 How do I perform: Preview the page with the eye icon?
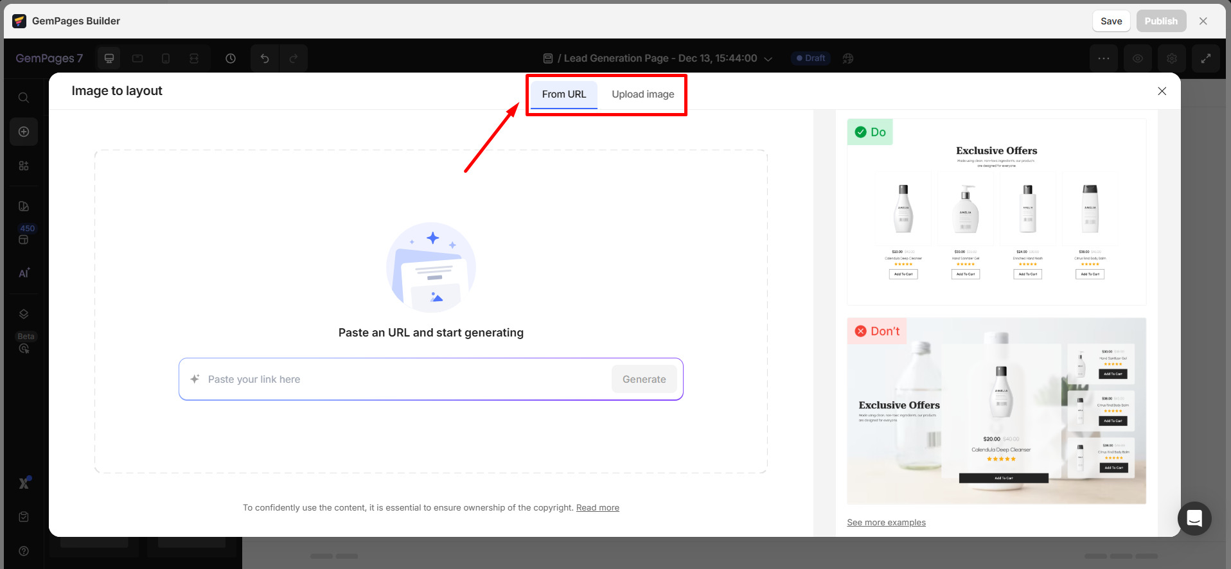pyautogui.click(x=1137, y=58)
